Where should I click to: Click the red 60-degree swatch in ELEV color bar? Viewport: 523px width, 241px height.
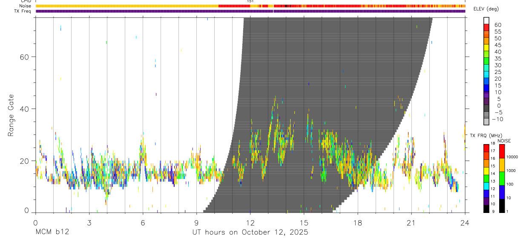[486, 28]
